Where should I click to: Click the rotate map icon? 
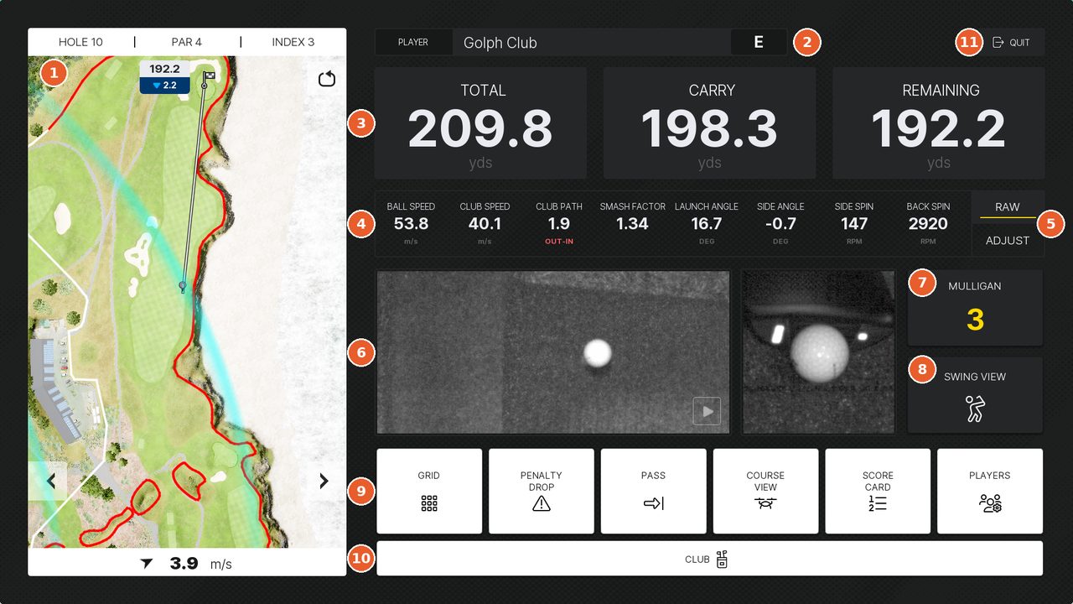point(327,79)
